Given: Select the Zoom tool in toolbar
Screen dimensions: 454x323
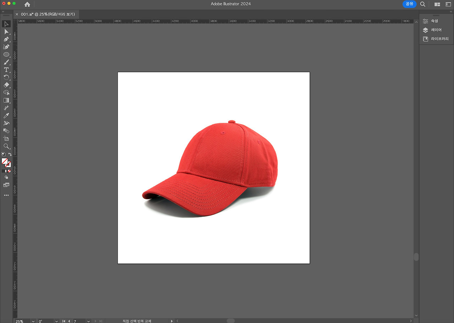Looking at the screenshot, I should click(x=6, y=146).
